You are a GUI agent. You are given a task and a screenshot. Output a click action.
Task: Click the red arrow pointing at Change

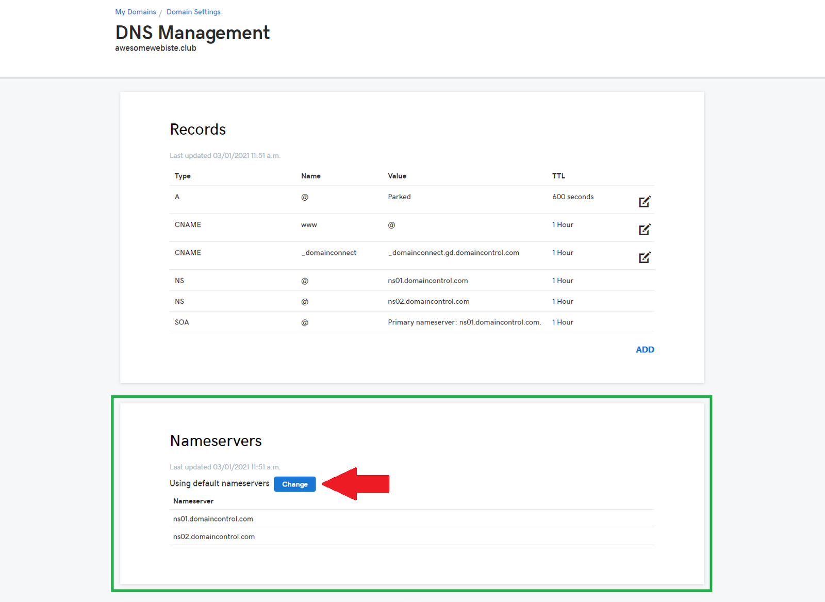(357, 484)
